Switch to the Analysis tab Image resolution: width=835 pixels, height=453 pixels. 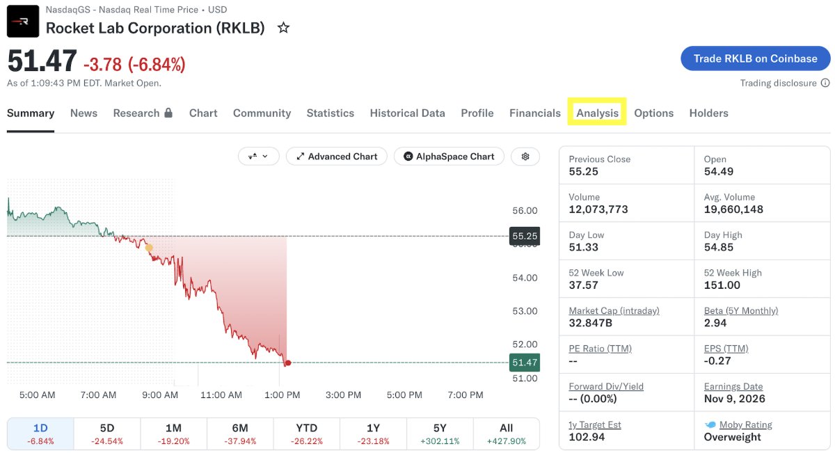[598, 113]
